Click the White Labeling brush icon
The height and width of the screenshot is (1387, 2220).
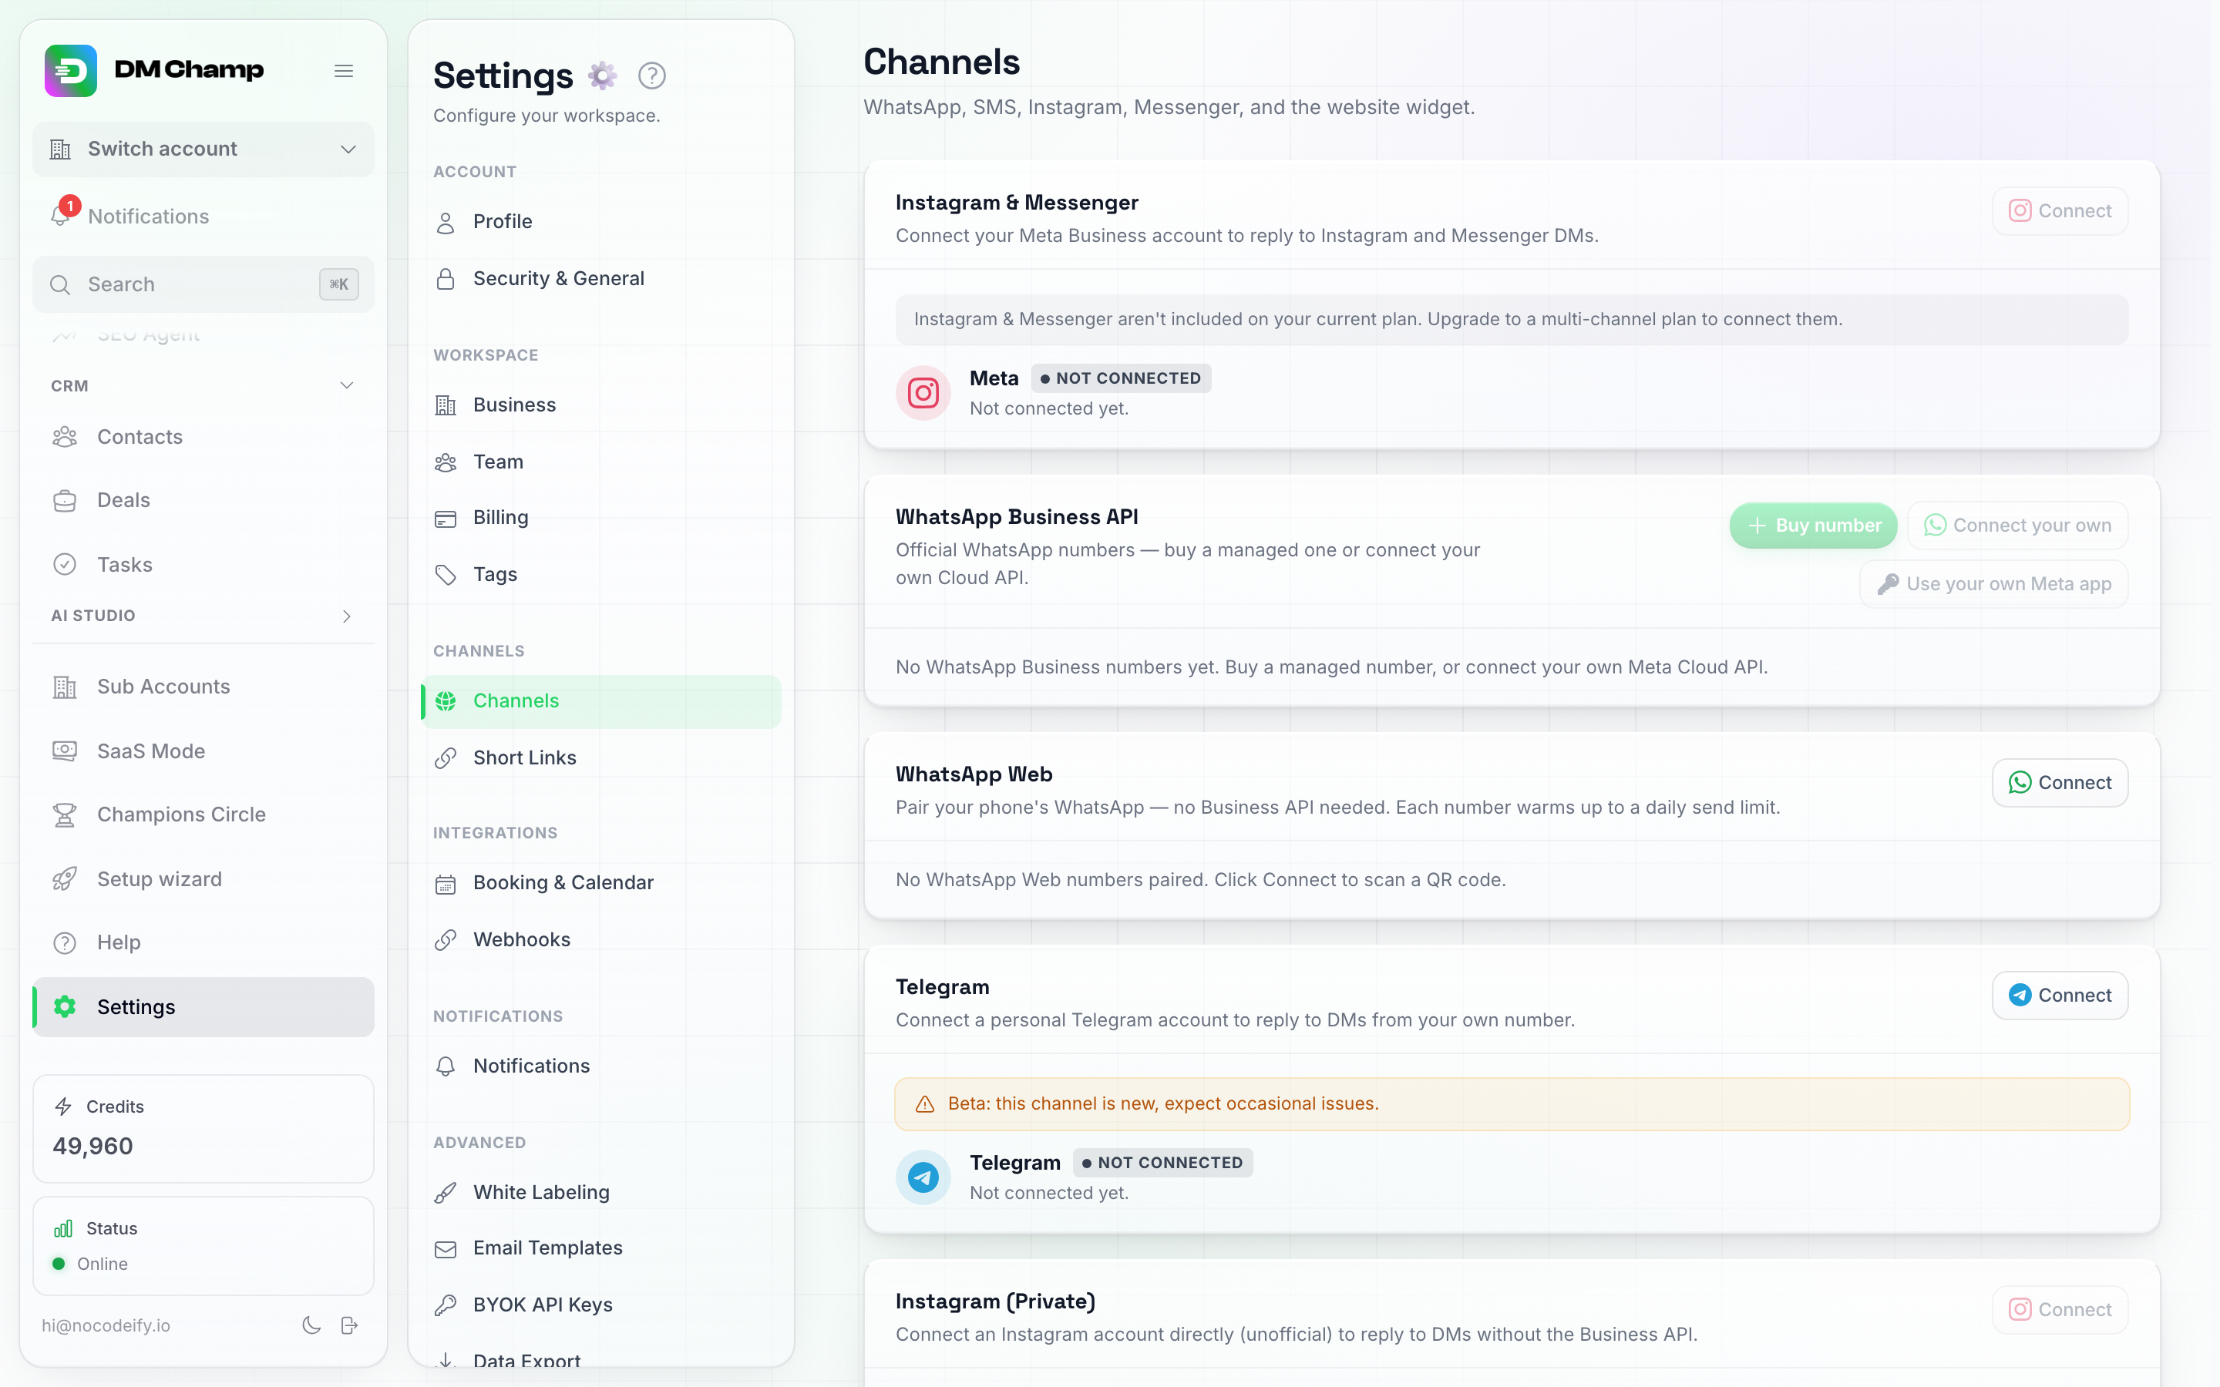446,1193
